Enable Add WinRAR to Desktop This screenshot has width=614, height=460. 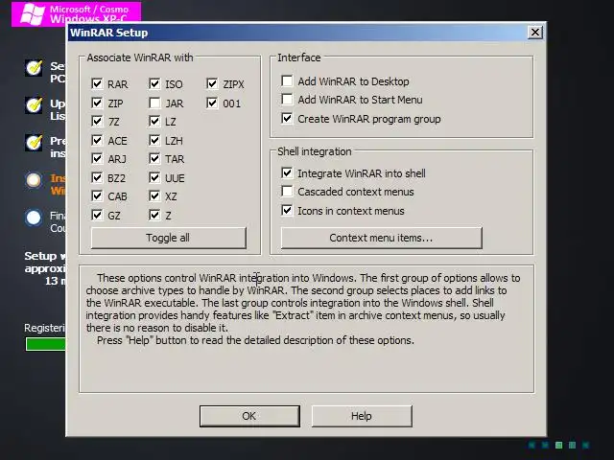tap(287, 80)
